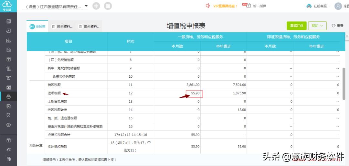Select the 进项税额转出 row label
349x166 pixels.
click(58, 110)
